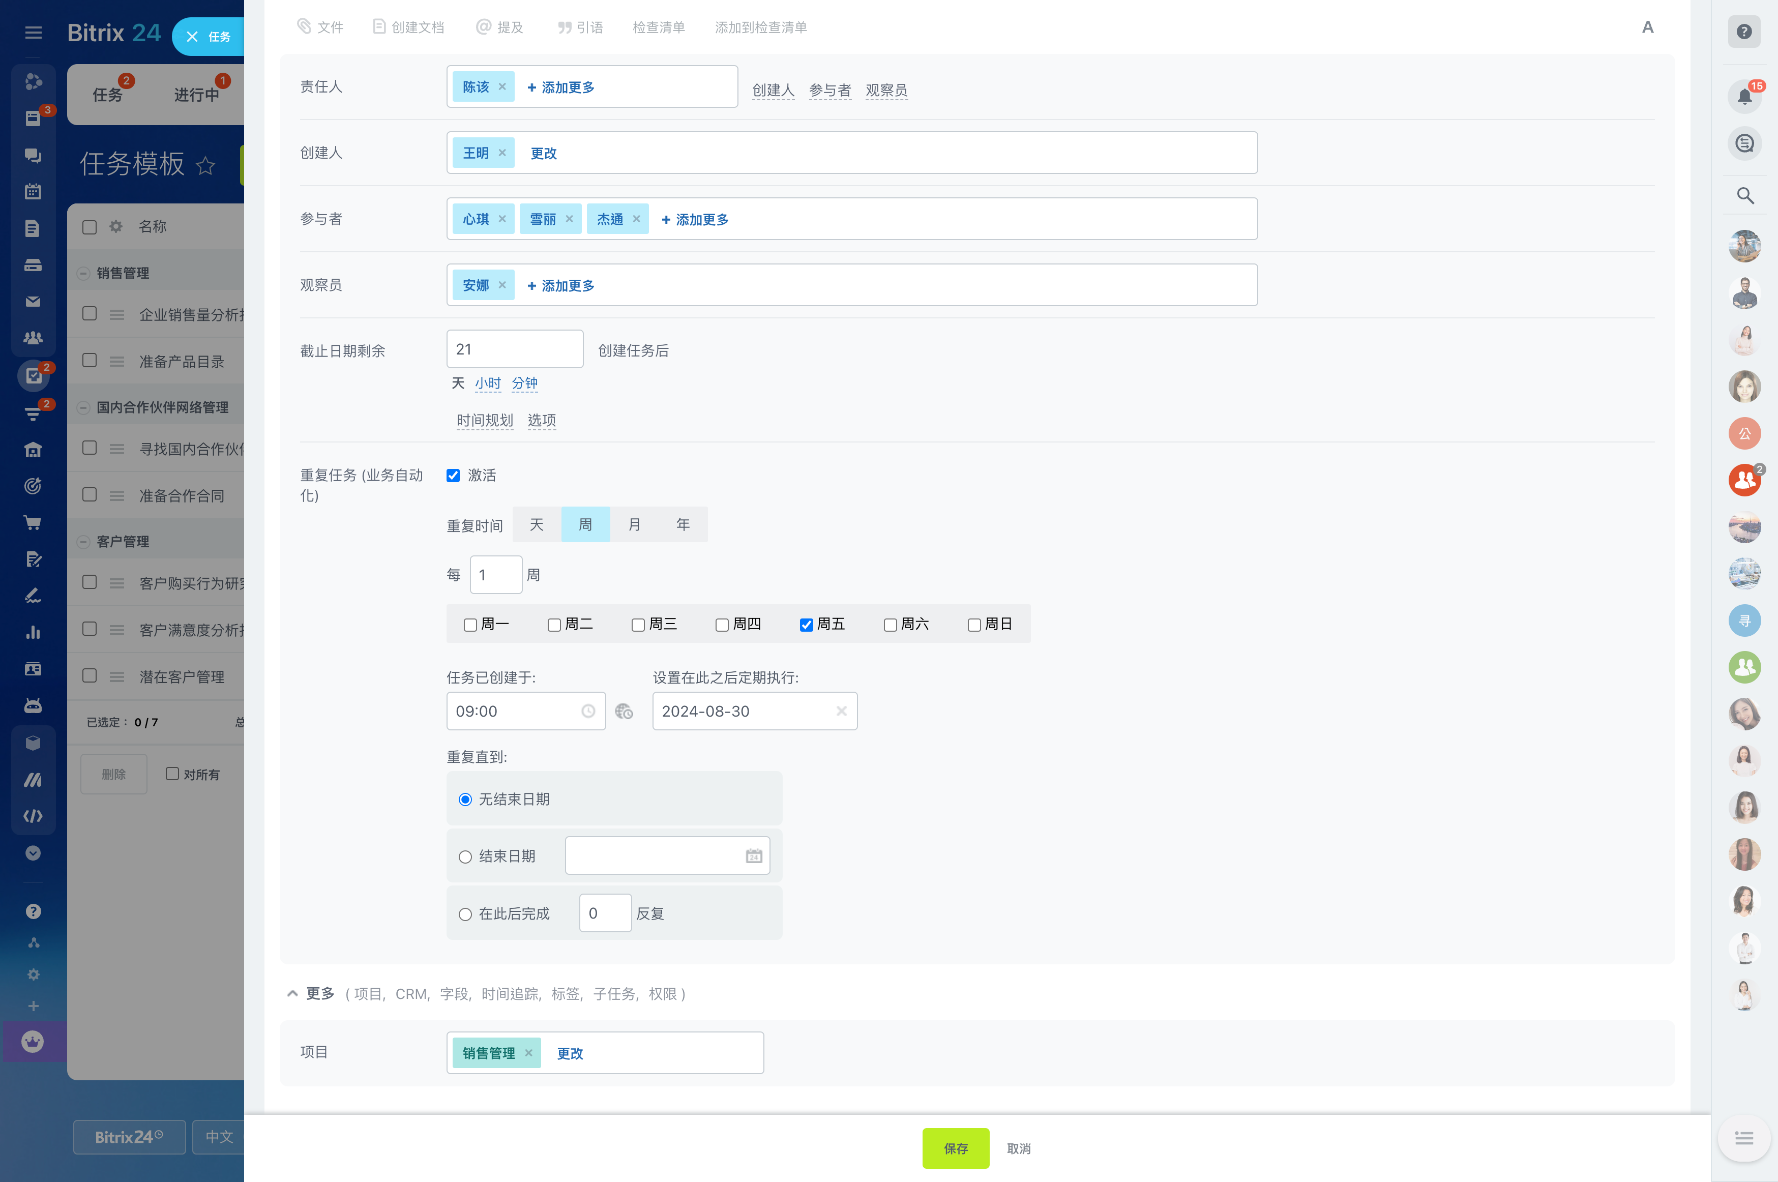Click the mail envelope icon in sidebar

pos(33,302)
